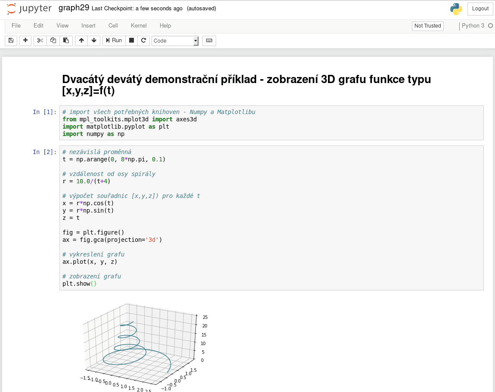The image size is (495, 392).
Task: Click the comment '# vykreslení grafu'
Action: pos(93,254)
